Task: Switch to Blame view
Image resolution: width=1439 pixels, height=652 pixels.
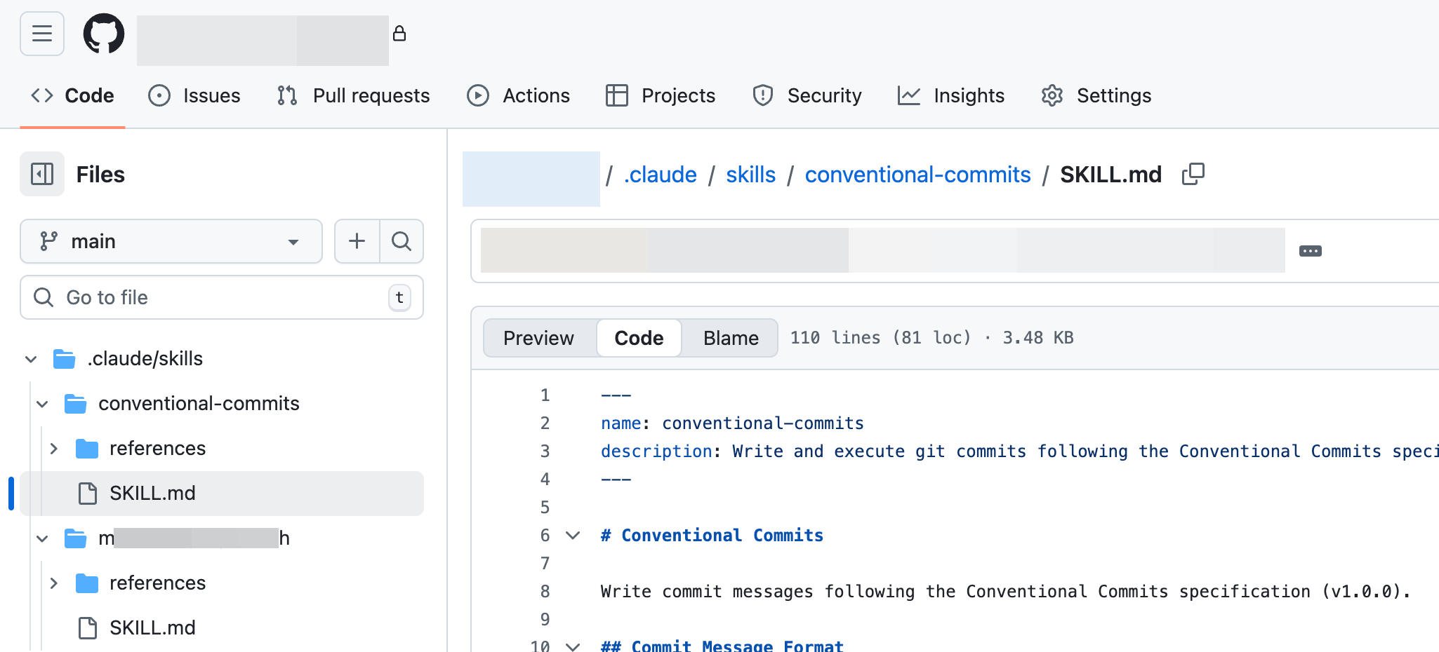Action: [x=730, y=338]
